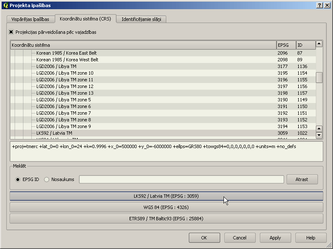Click ID value 1022
This screenshot has height=249, width=333.
tap(302, 133)
